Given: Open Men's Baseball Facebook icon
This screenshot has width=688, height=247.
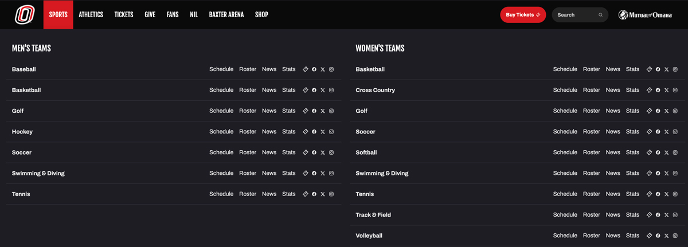Looking at the screenshot, I should click(314, 69).
